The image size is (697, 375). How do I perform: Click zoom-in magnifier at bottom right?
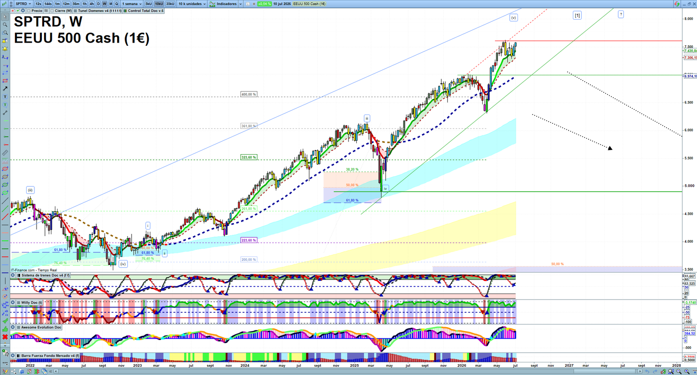[x=687, y=372]
